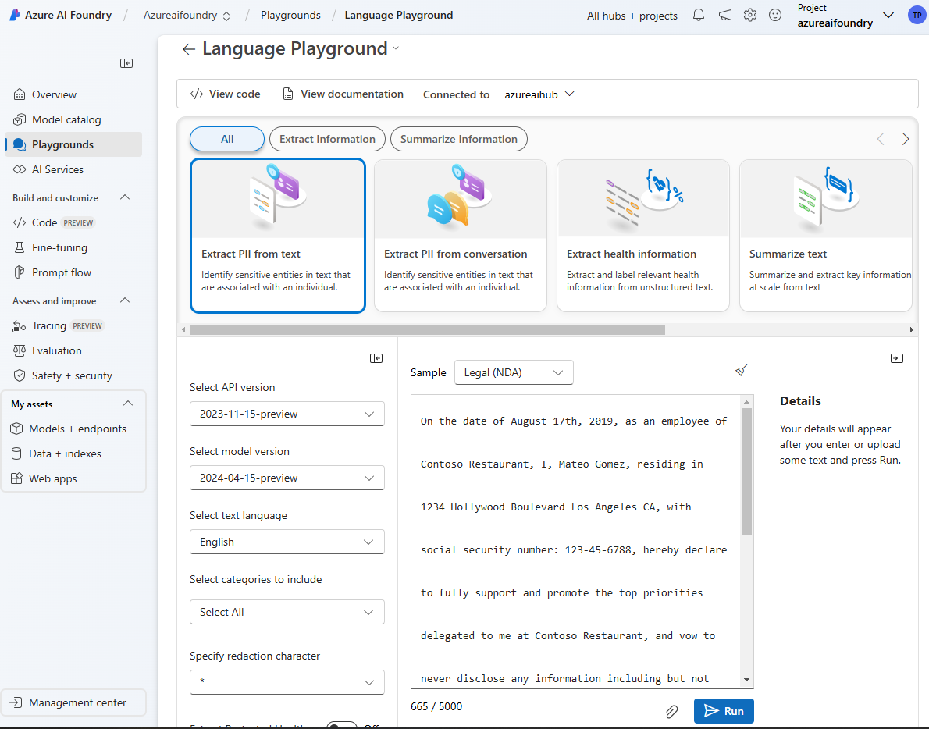
Task: Collapse the Assess and improve section
Action: pos(125,300)
